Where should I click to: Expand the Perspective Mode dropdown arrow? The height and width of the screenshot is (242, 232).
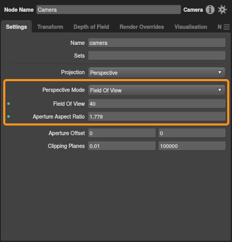click(x=220, y=90)
